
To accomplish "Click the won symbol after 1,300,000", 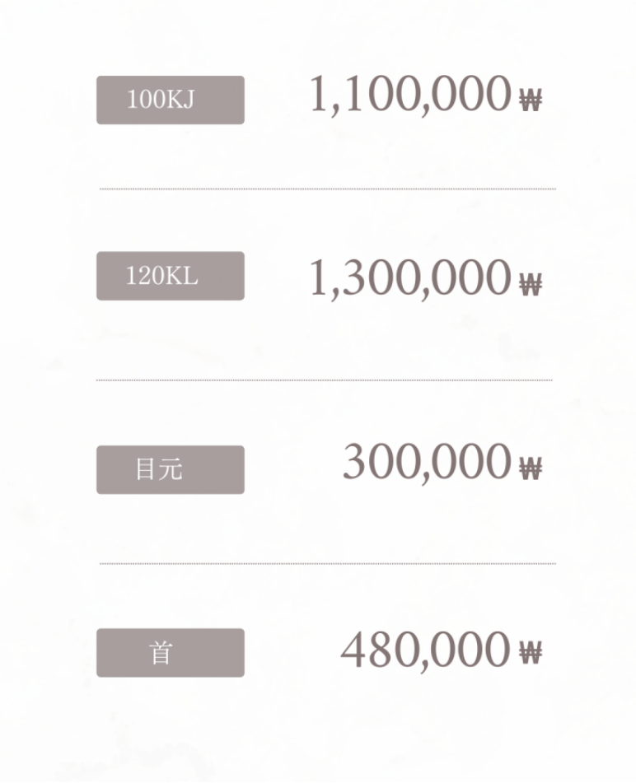I will tap(531, 285).
